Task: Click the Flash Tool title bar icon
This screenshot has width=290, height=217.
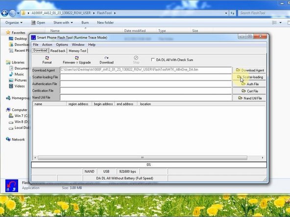Action: [x=33, y=38]
